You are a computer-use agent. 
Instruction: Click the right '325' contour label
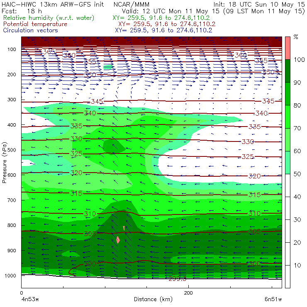[x=248, y=157]
